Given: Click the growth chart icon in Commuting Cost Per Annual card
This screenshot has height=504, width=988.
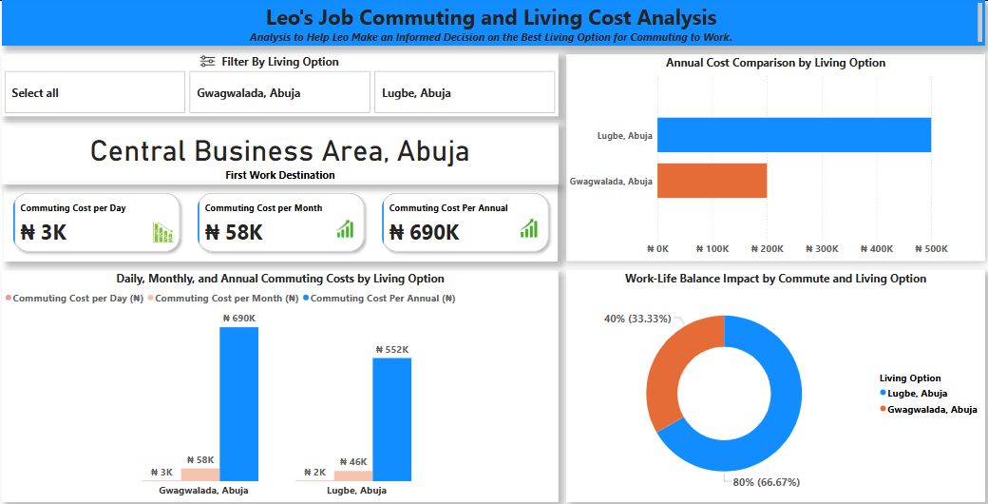Looking at the screenshot, I should click(528, 229).
